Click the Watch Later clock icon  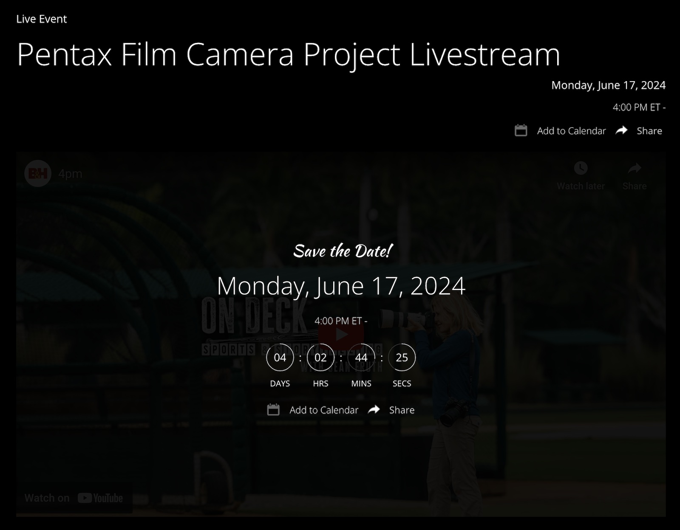pos(581,169)
